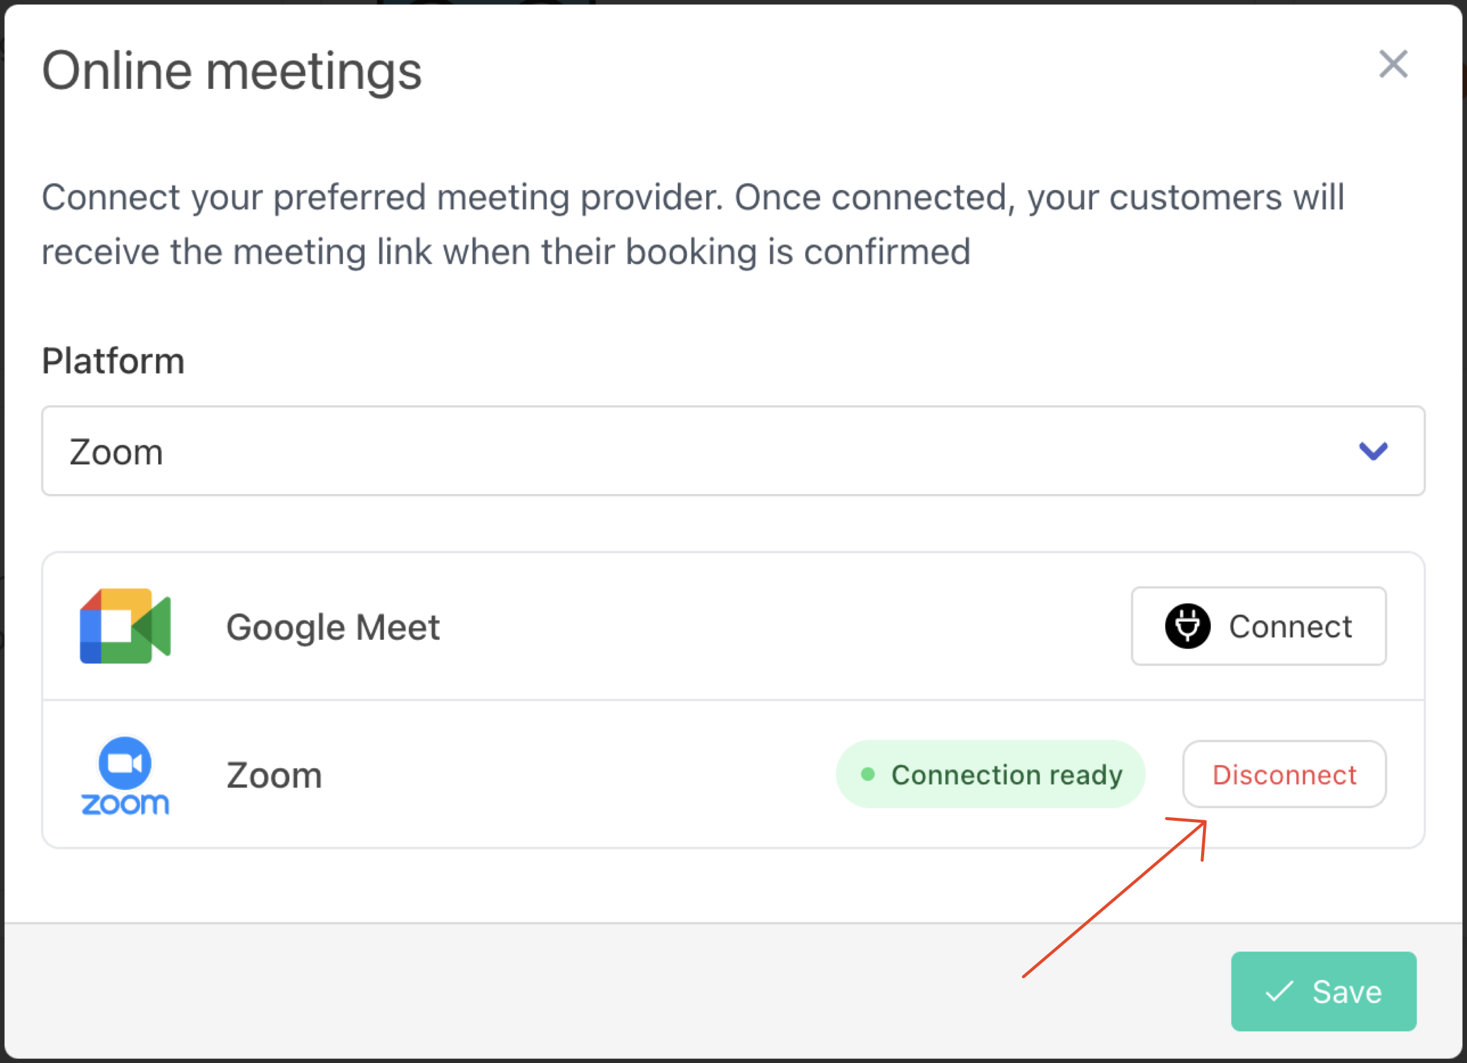
Task: Toggle Zoom connection off via Disconnect
Action: (x=1283, y=774)
